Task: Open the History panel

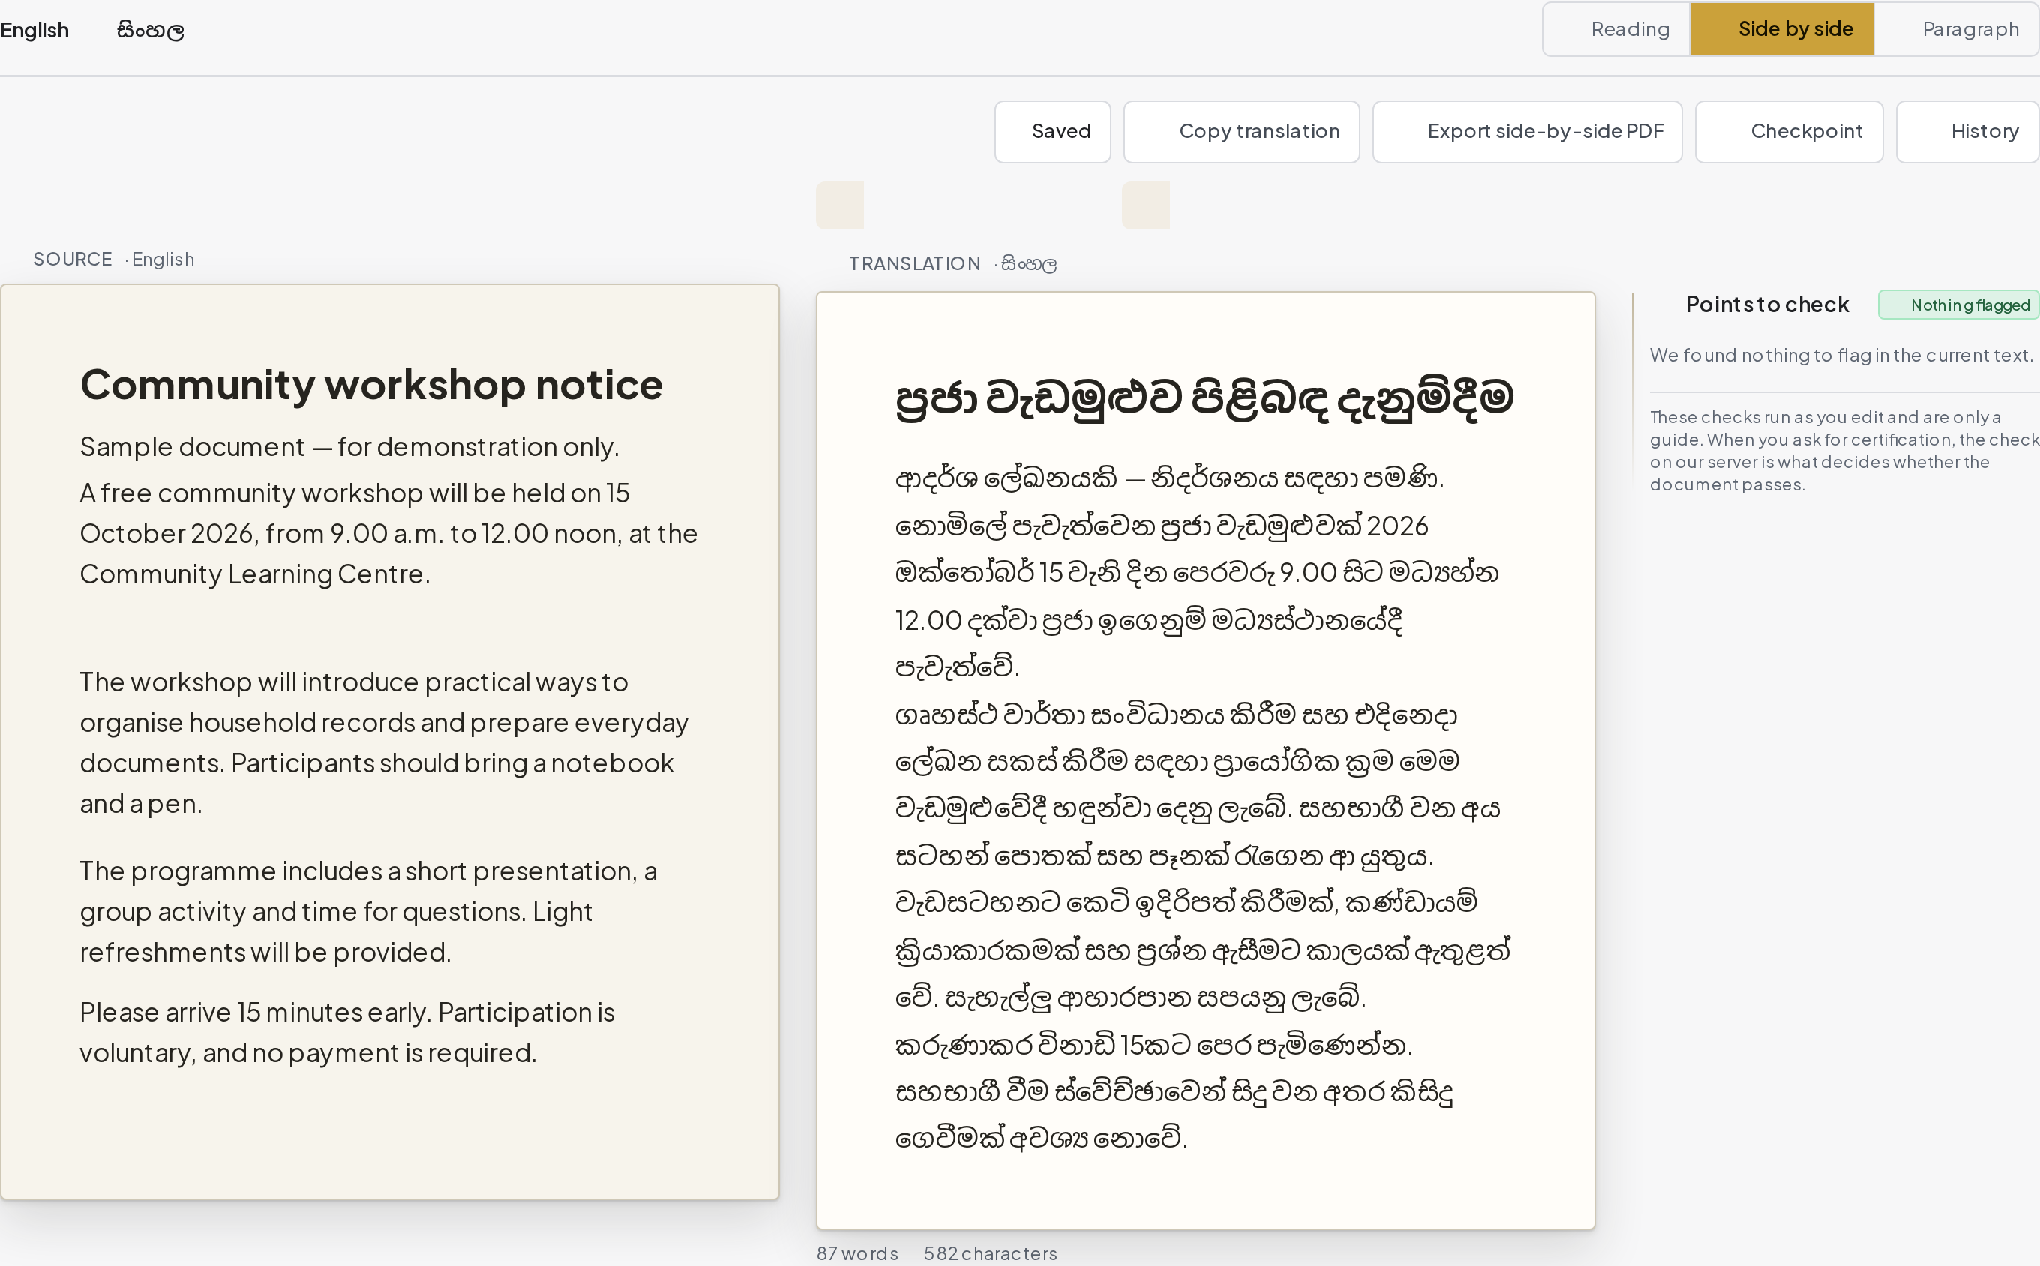Action: pos(1967,131)
